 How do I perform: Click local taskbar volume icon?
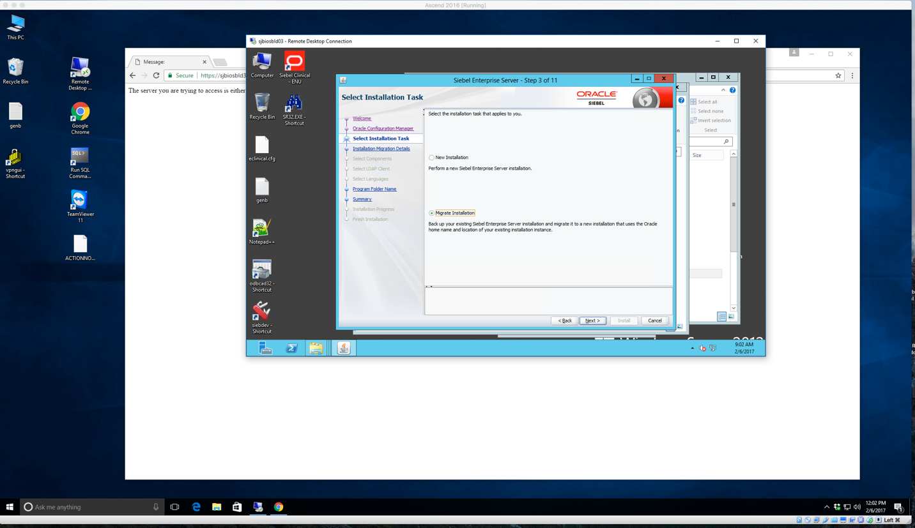[857, 508]
